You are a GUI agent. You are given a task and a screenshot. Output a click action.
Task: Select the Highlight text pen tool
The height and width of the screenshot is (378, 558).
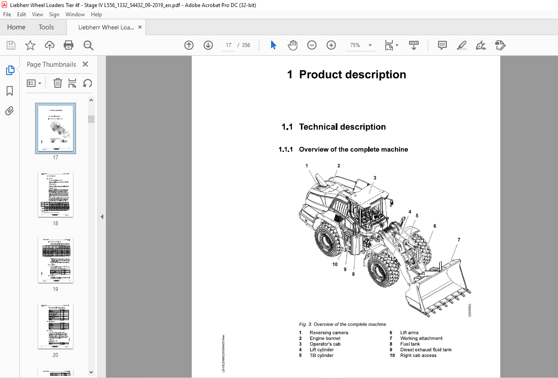[x=462, y=45]
